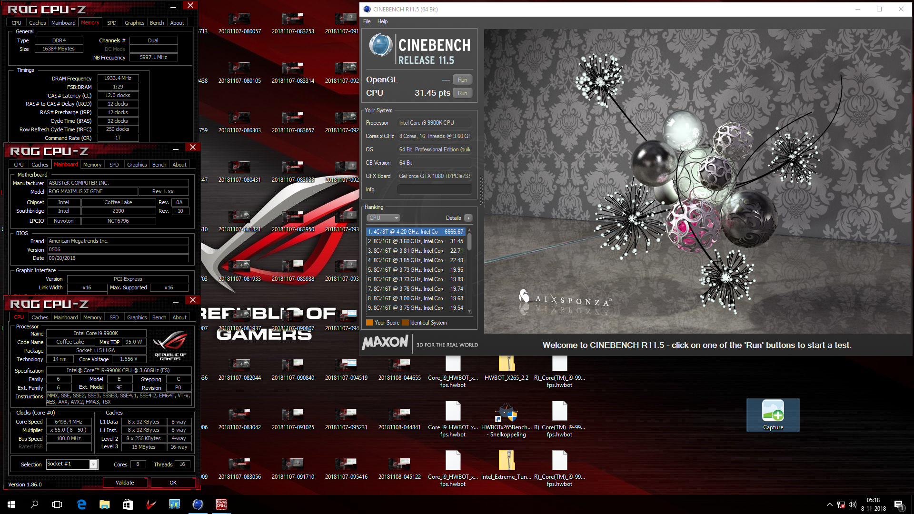Switch to Cinebench taskbar icon
Screen dimensions: 914x514
[x=198, y=504]
